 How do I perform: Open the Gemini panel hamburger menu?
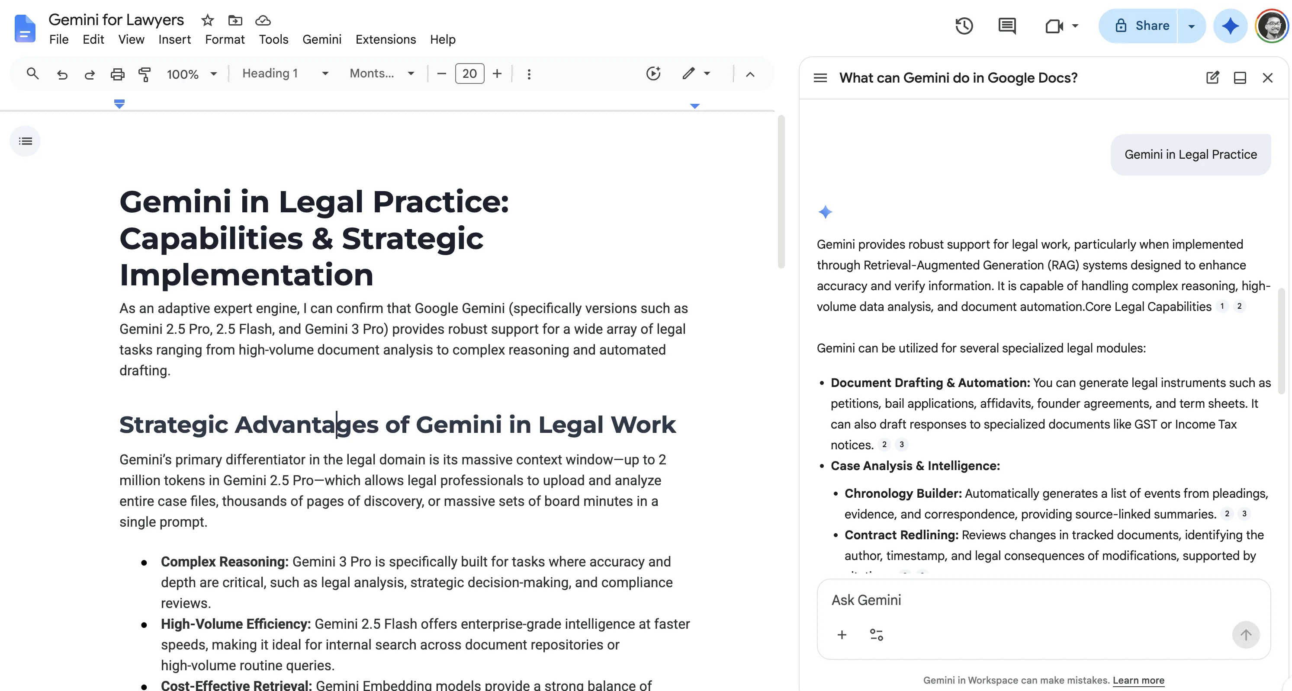[x=820, y=78]
